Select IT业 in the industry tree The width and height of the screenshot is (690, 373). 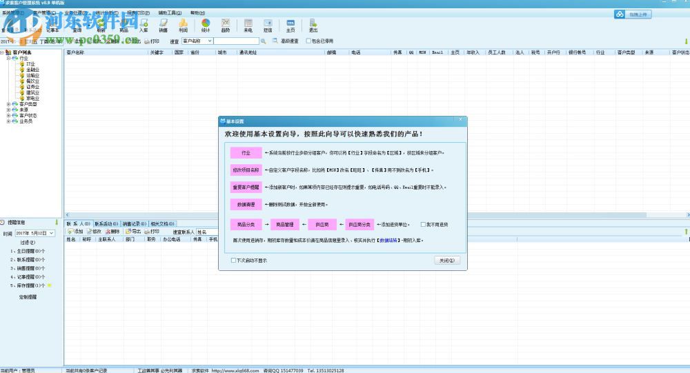tap(30, 64)
